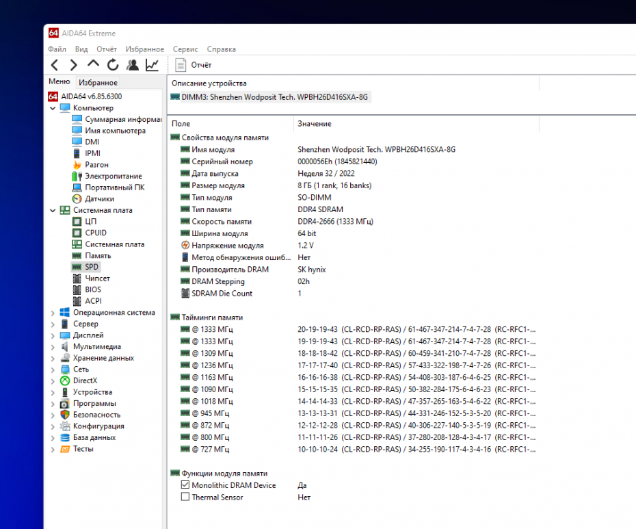The height and width of the screenshot is (529, 636).
Task: Open the Сервис menu
Action: pyautogui.click(x=185, y=49)
